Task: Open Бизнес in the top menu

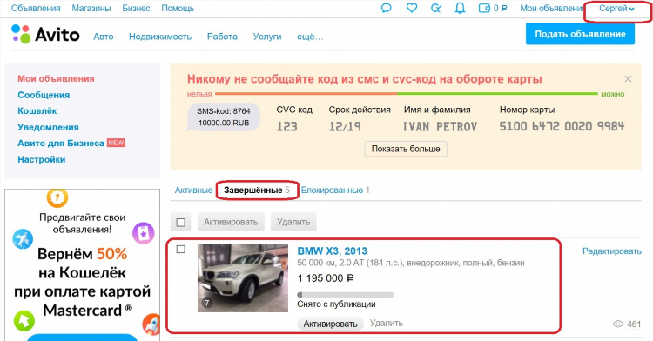Action: tap(136, 9)
